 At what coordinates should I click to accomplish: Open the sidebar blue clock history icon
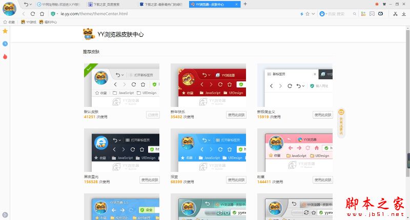pos(5,44)
